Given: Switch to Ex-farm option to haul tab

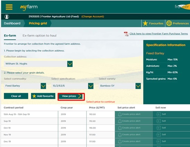Looking at the screenshot, I should pyautogui.click(x=39, y=35).
